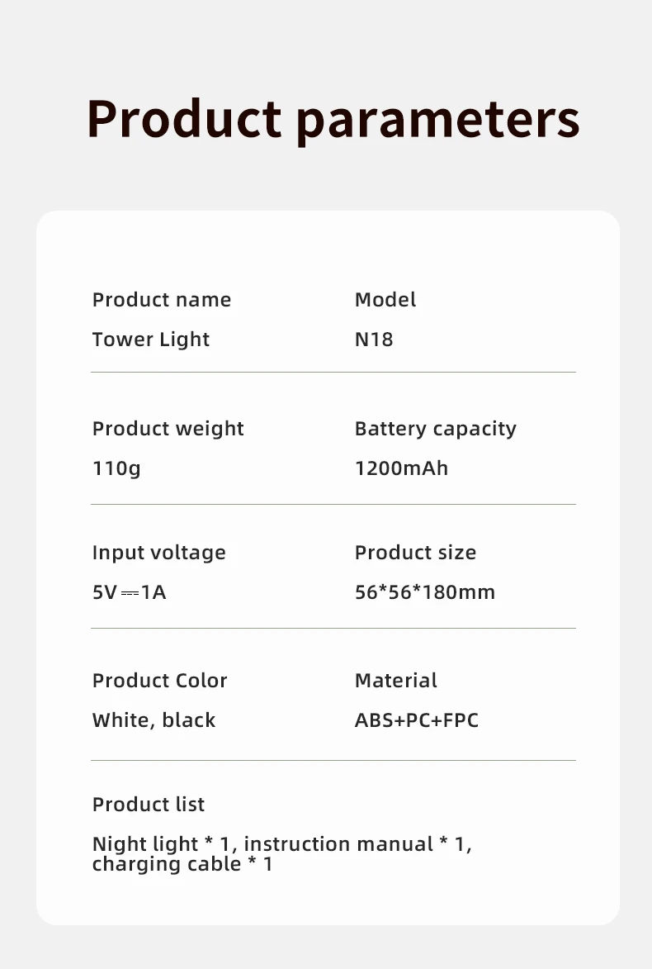Select the 'N18' model value

(374, 340)
